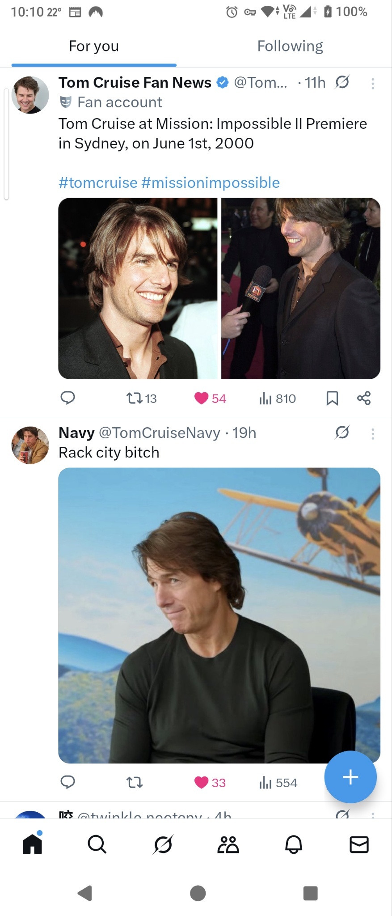View analytics for the post with 810 views
Viewport: 392px width, 916px height.
(x=277, y=398)
